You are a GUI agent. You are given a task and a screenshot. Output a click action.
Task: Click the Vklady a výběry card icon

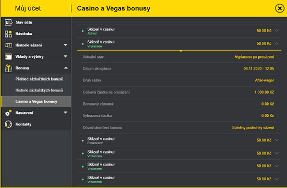pyautogui.click(x=8, y=56)
